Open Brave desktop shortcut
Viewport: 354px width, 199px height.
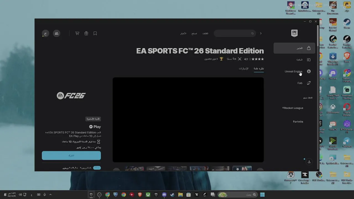coord(347,57)
